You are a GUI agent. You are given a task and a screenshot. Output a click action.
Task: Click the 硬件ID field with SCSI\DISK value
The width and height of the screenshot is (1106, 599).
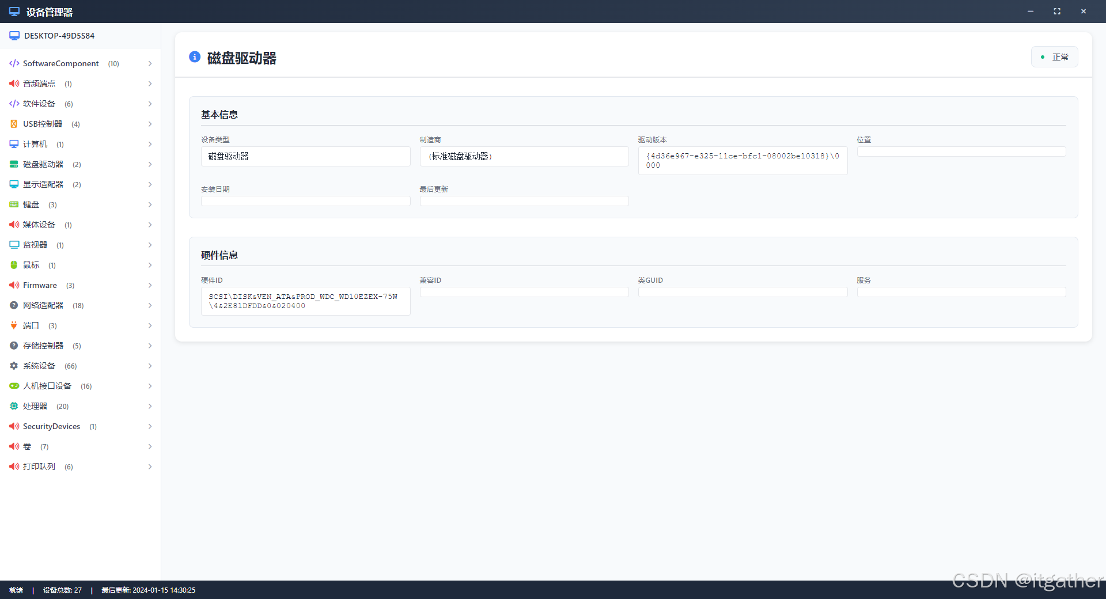coord(305,301)
